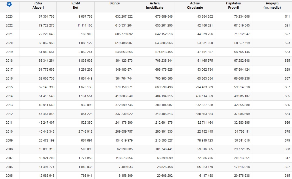This screenshot has height=179, width=292.
Task: Select 2021 equity value 71 512 947
Action: 242,34
